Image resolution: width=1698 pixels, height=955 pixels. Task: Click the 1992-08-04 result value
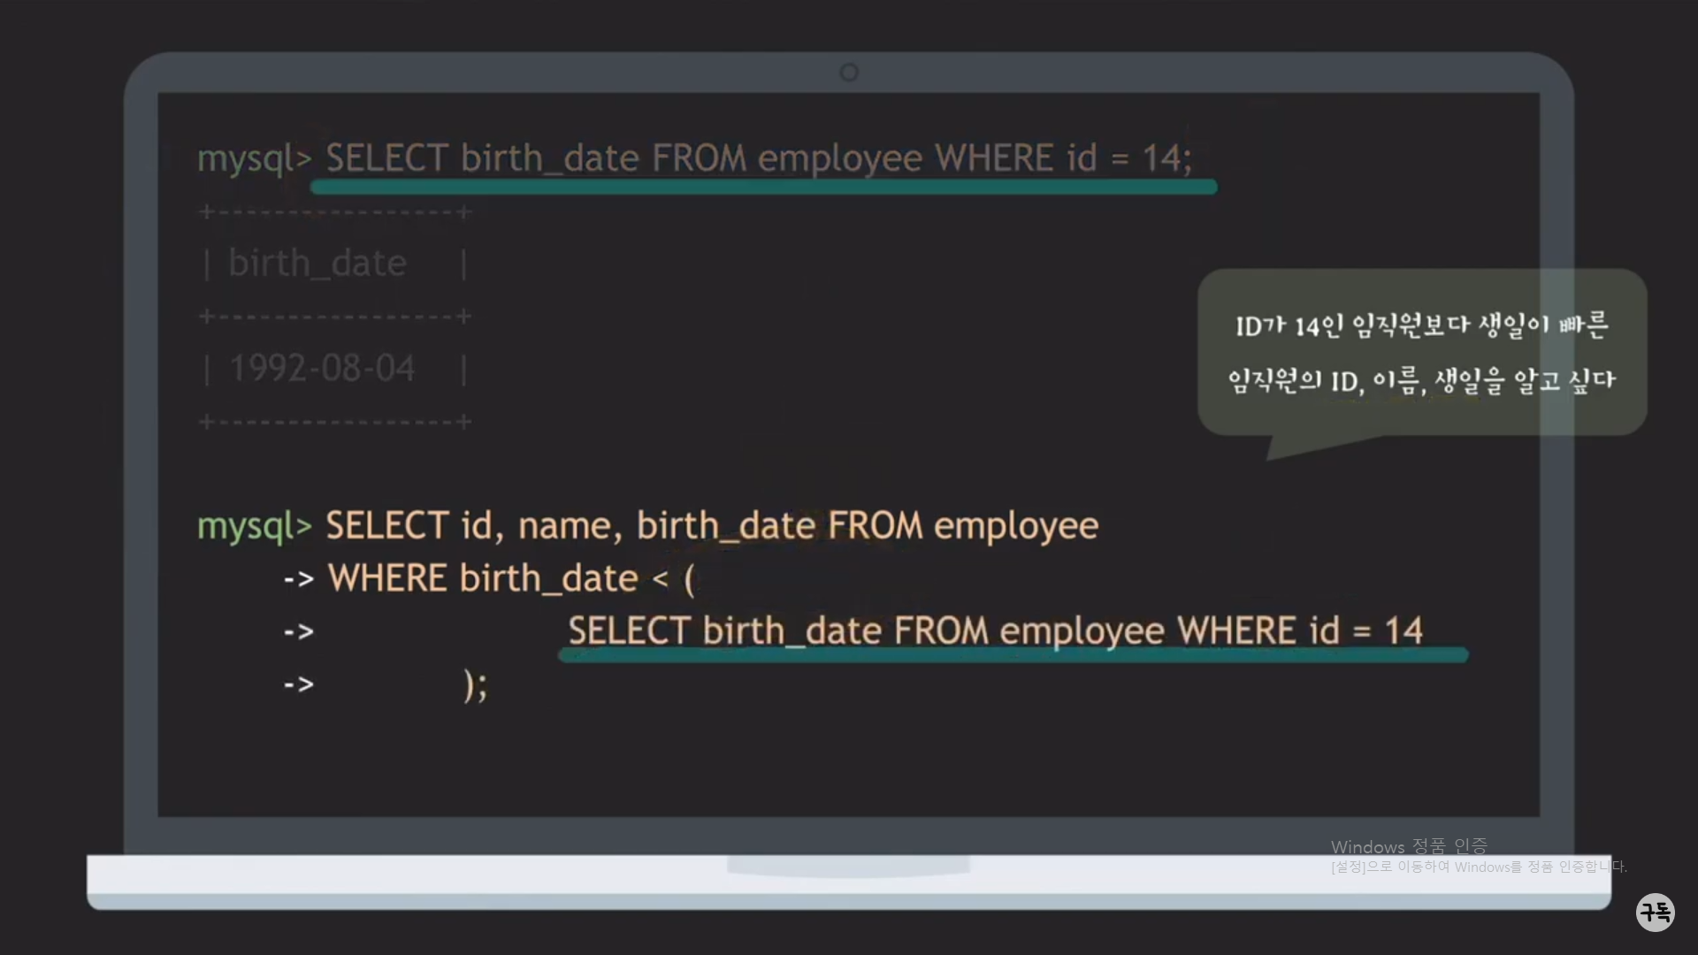pos(322,369)
